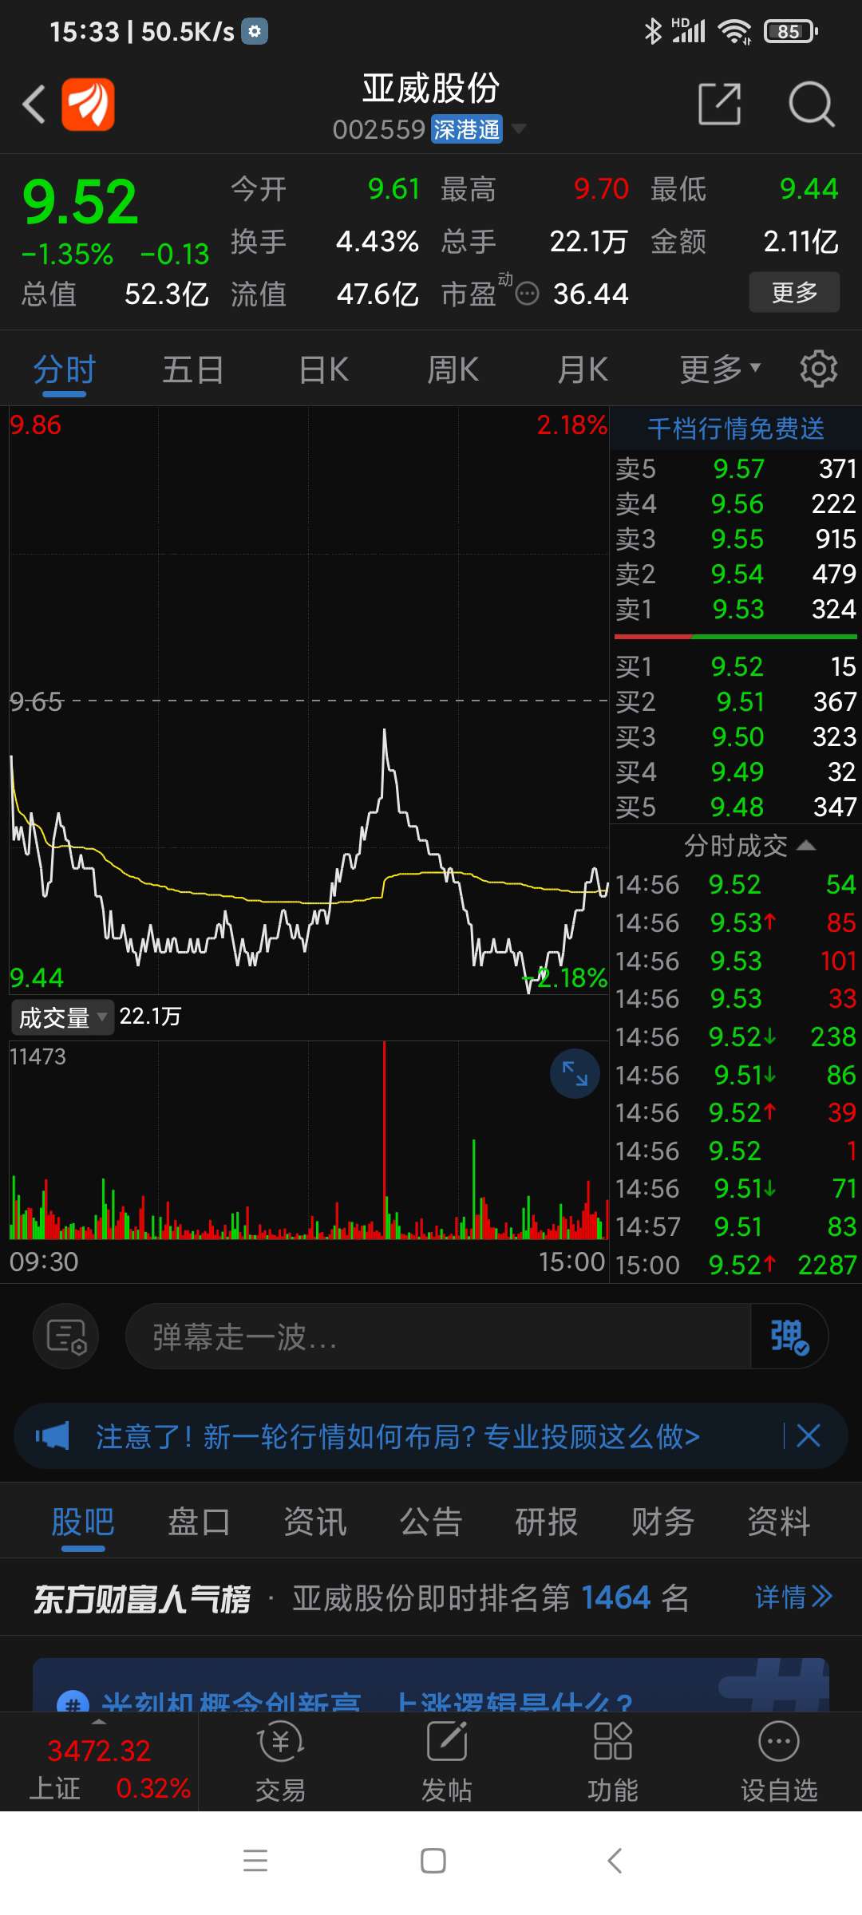Open the 成交量 indicator dropdown
862x1915 pixels.
click(62, 1017)
